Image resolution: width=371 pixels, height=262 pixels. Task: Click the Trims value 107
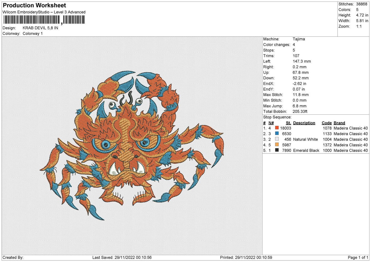[x=296, y=56]
